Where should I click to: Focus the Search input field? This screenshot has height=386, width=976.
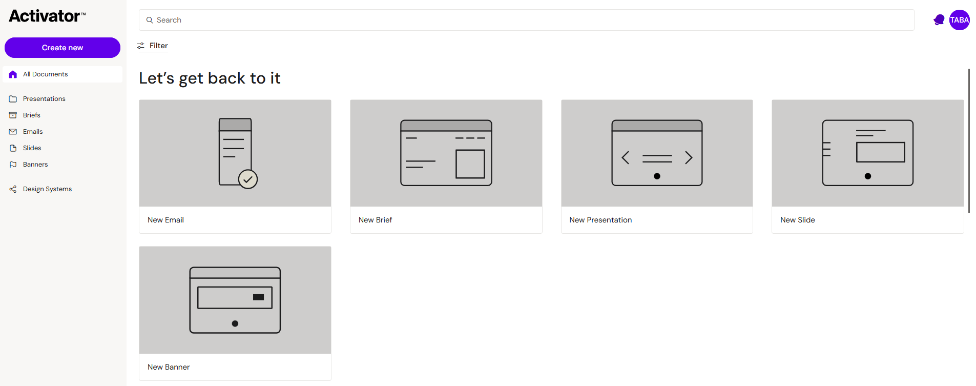[526, 20]
